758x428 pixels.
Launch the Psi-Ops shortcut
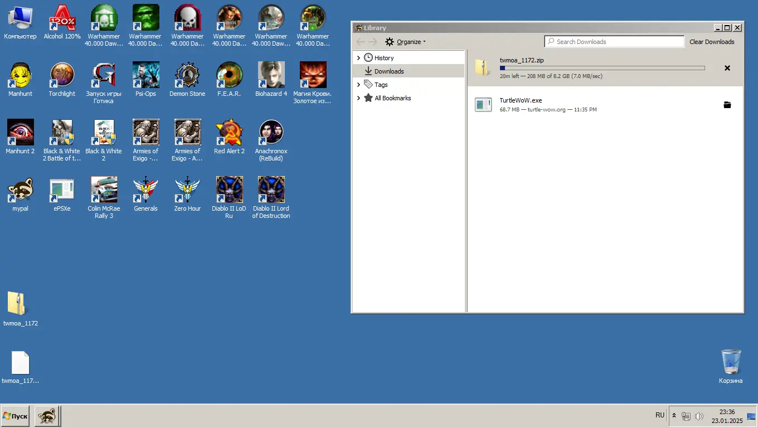pos(145,80)
